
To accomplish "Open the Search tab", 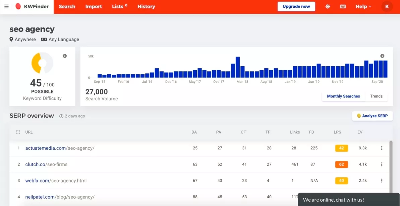I will tap(67, 7).
